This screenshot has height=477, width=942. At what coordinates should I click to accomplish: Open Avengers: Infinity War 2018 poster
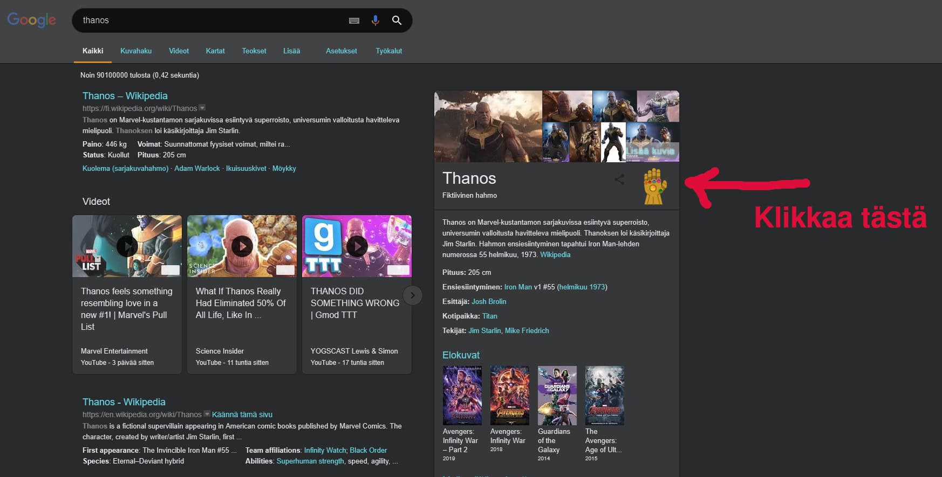coord(510,396)
